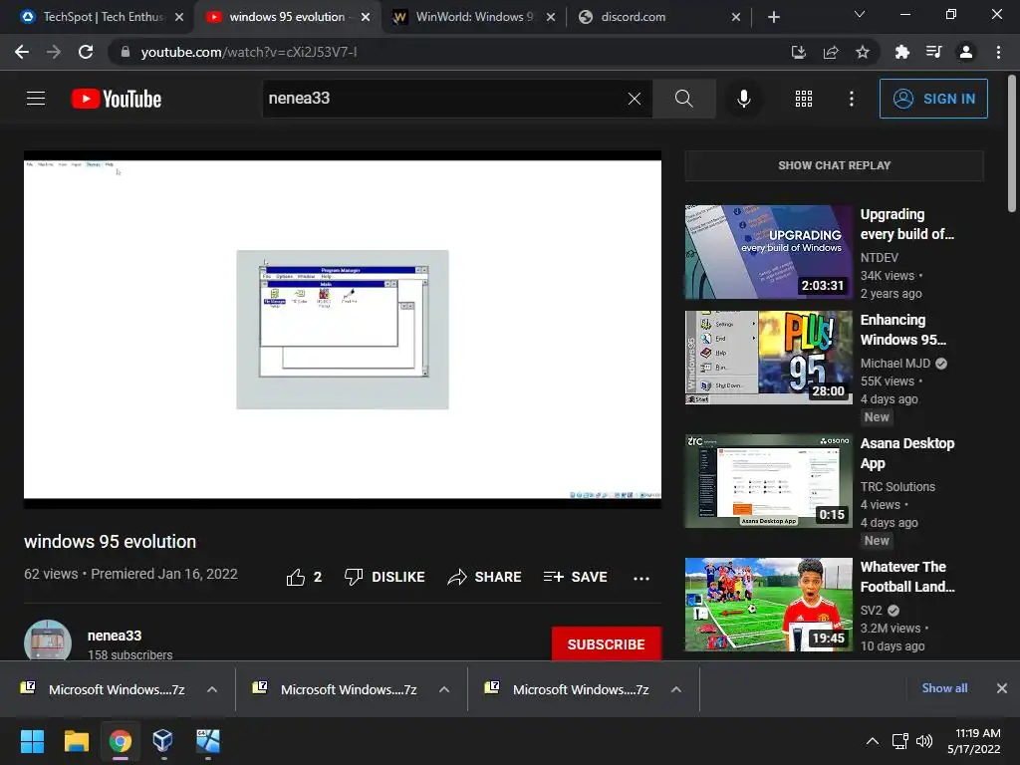
Task: Open the tab search chevron dropdown
Action: point(860,14)
